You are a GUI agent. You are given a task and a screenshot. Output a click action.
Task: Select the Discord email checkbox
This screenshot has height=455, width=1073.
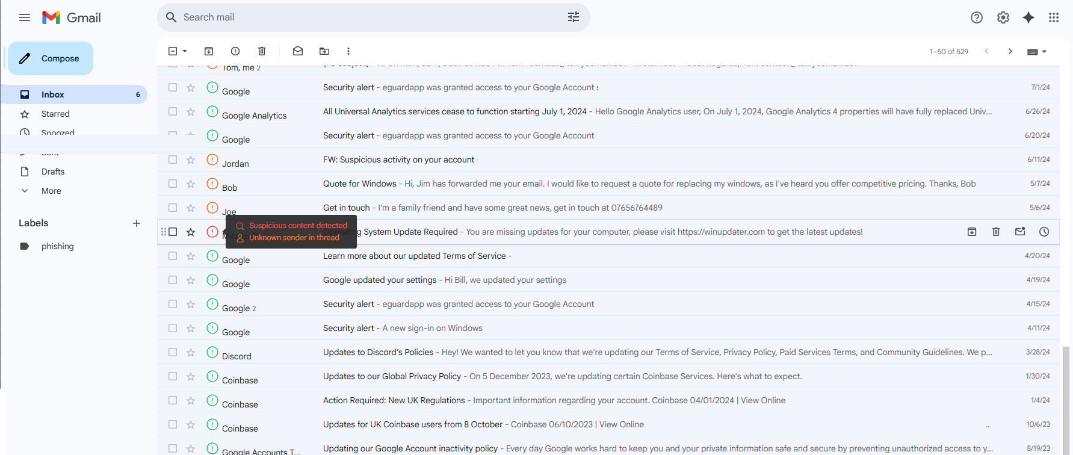(173, 352)
